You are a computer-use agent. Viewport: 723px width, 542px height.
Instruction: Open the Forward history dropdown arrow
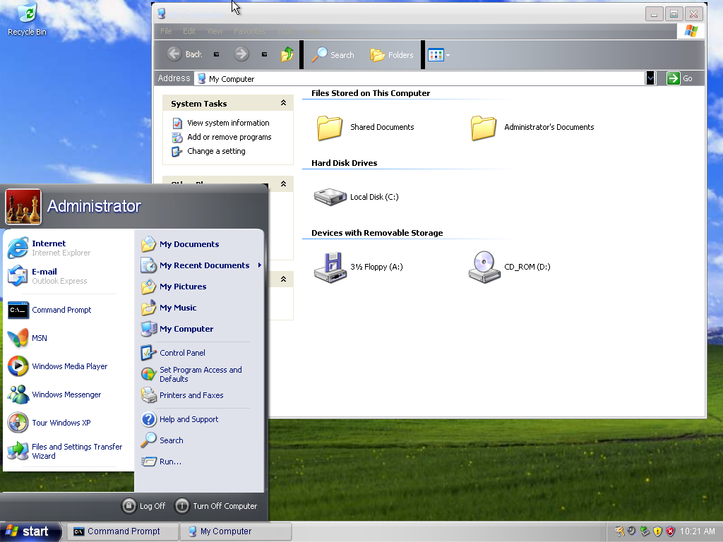point(264,54)
